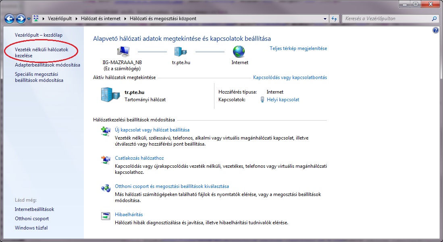Screen dimensions: 443x242
Task: Click Kapcsolódás vagy kapcsolatbontás link
Action: (x=289, y=77)
